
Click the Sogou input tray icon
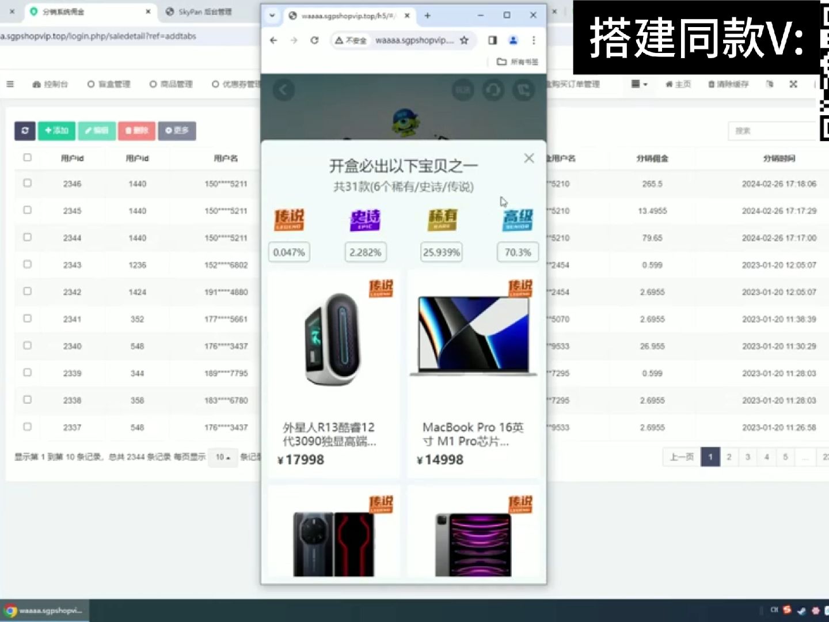point(787,610)
